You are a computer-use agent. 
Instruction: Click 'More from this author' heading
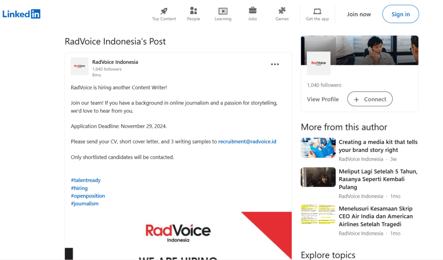(344, 127)
